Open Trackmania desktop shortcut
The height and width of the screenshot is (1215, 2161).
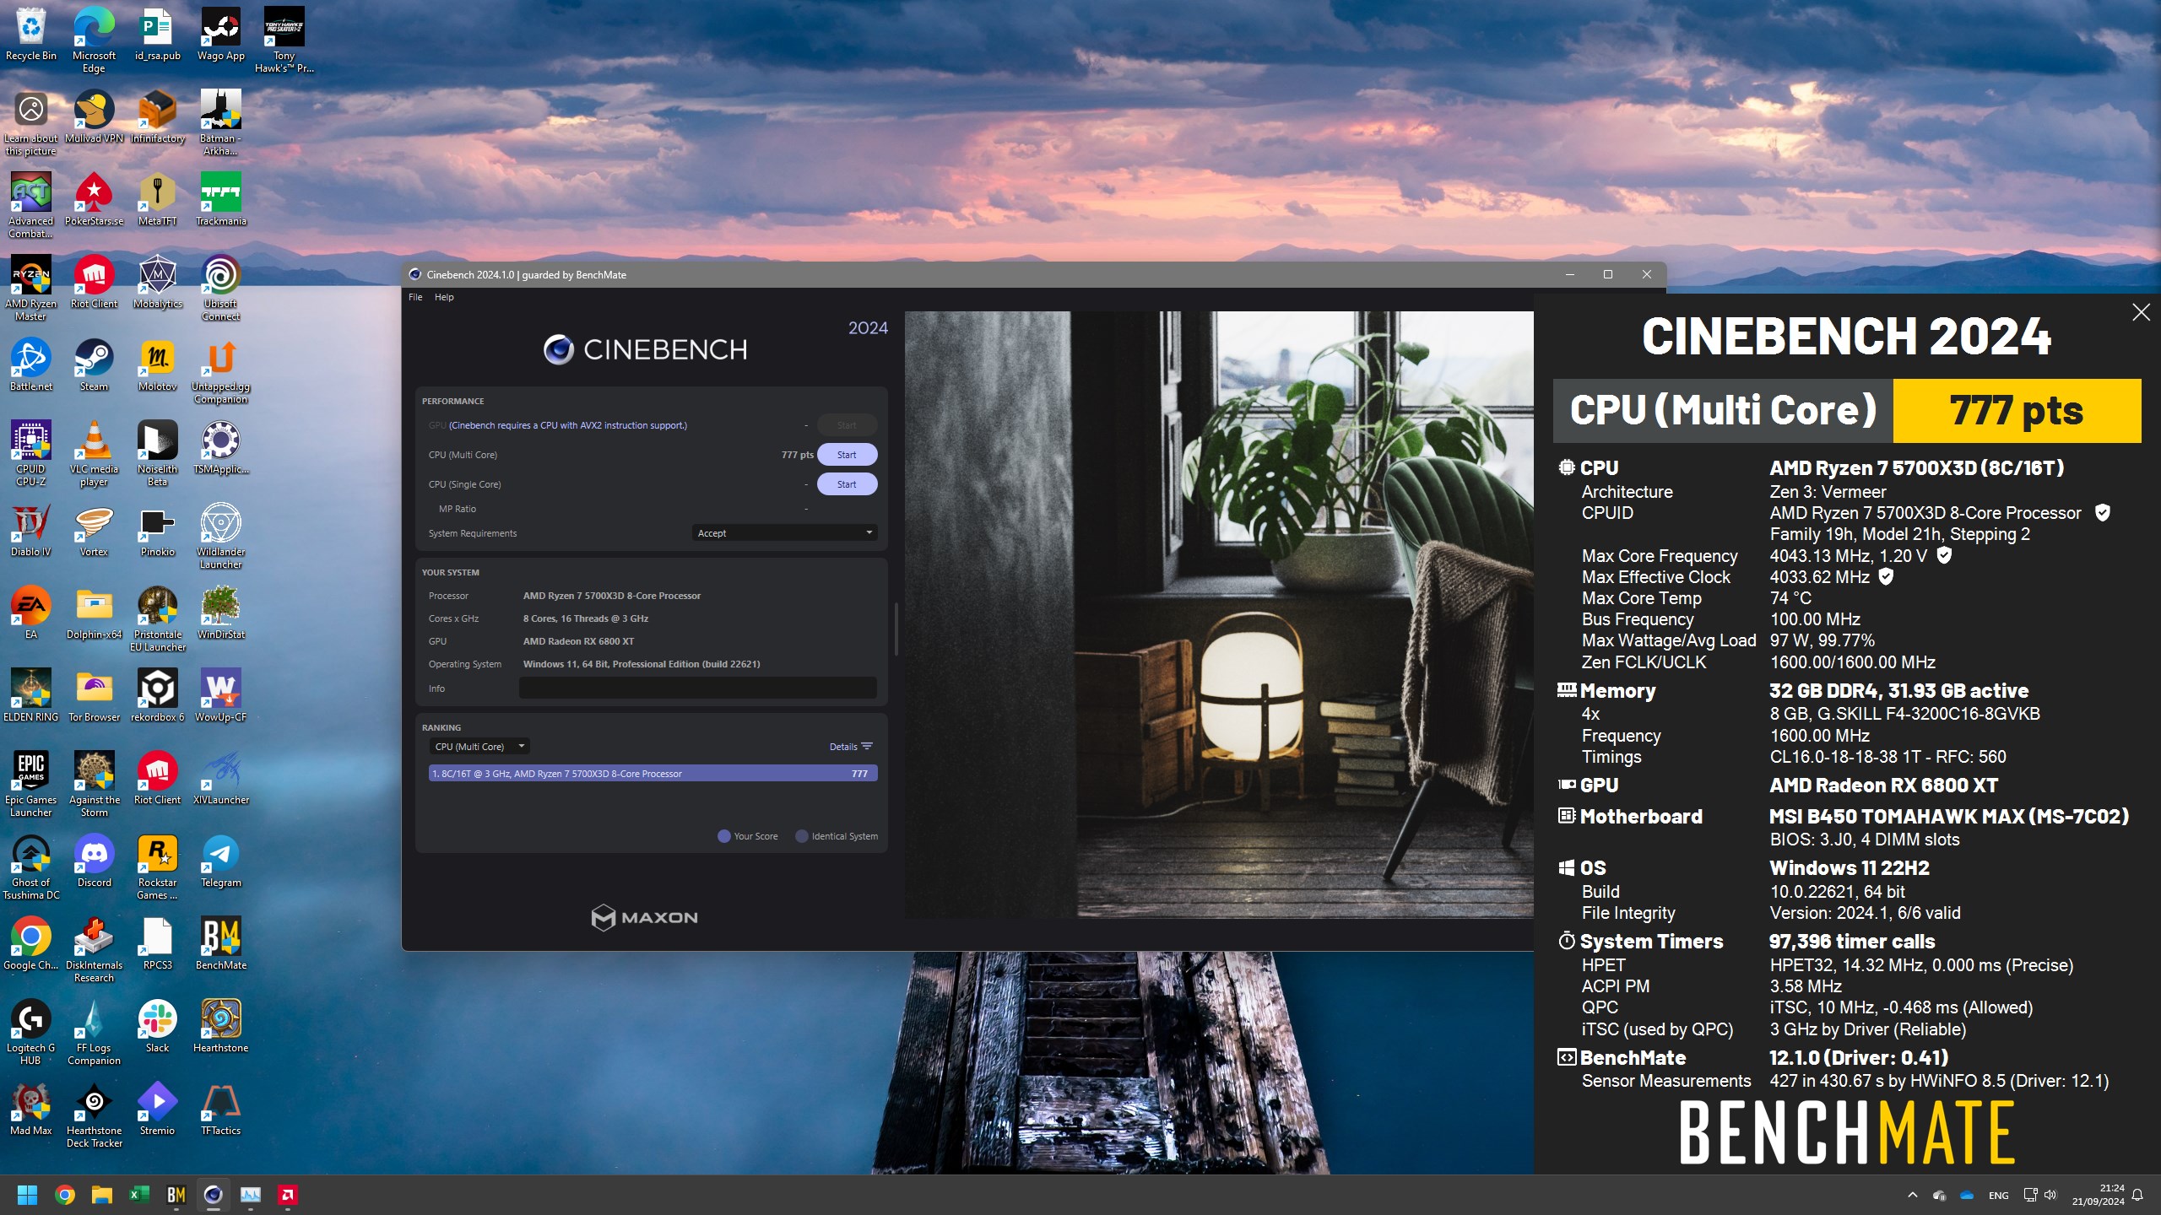pos(221,200)
